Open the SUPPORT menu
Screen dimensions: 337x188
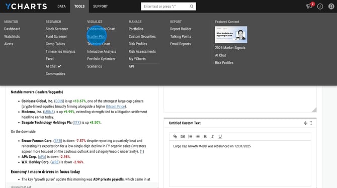point(101,6)
